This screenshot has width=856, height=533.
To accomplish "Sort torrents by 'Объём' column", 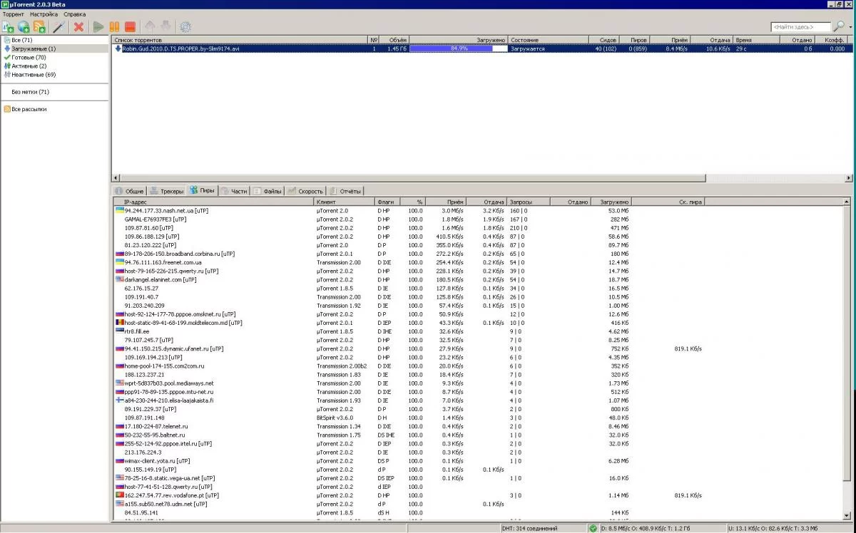I will (x=394, y=40).
